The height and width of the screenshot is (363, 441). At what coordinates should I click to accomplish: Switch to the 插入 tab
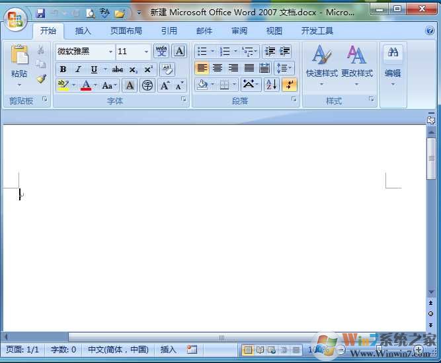83,31
